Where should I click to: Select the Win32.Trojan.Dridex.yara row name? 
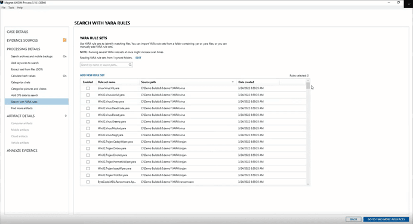point(112,148)
